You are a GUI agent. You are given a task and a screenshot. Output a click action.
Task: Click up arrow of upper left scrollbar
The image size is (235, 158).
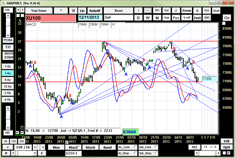(8, 15)
